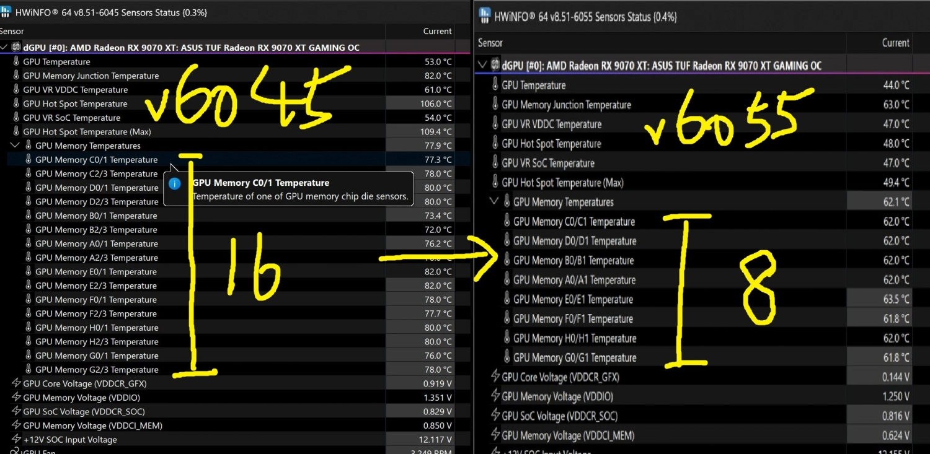This screenshot has width=930, height=454.
Task: Click the 12.117 V SOC input value
Action: [436, 440]
